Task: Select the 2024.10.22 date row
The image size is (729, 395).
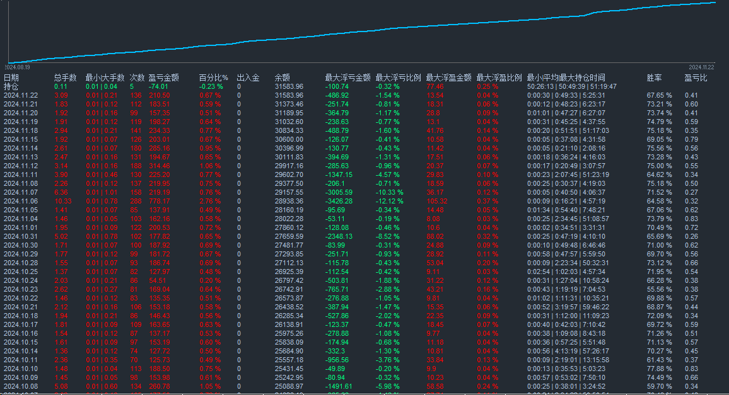Action: point(21,299)
